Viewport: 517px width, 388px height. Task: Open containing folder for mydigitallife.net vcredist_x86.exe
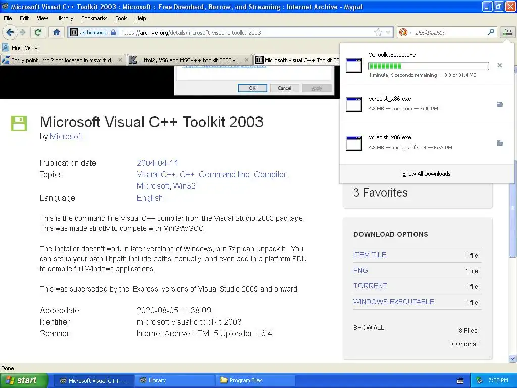(x=500, y=143)
